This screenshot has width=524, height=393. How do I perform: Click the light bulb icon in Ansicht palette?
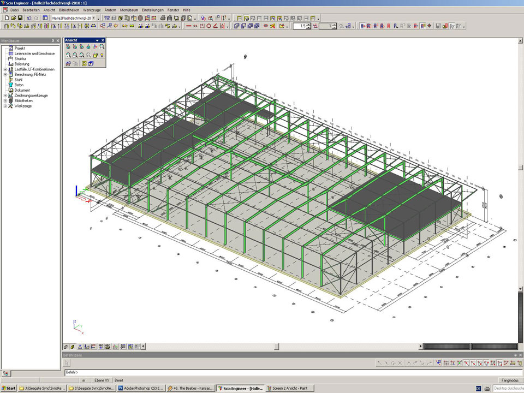coord(102,55)
